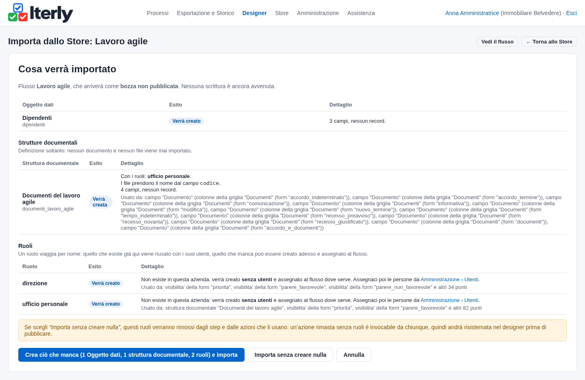This screenshot has width=585, height=380.
Task: Click Crea ciò che manca e importa
Action: point(131,355)
